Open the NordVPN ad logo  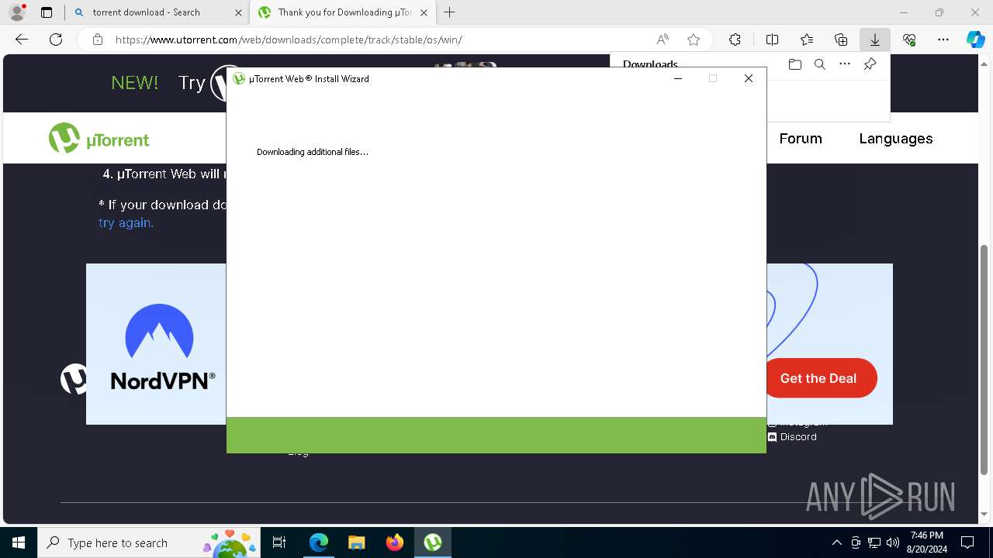pos(161,346)
